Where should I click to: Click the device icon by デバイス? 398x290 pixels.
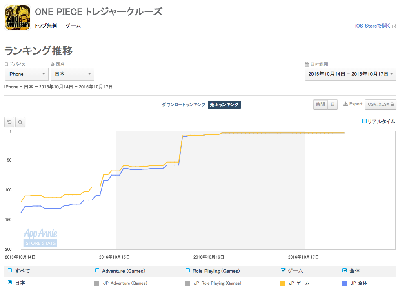[7, 64]
